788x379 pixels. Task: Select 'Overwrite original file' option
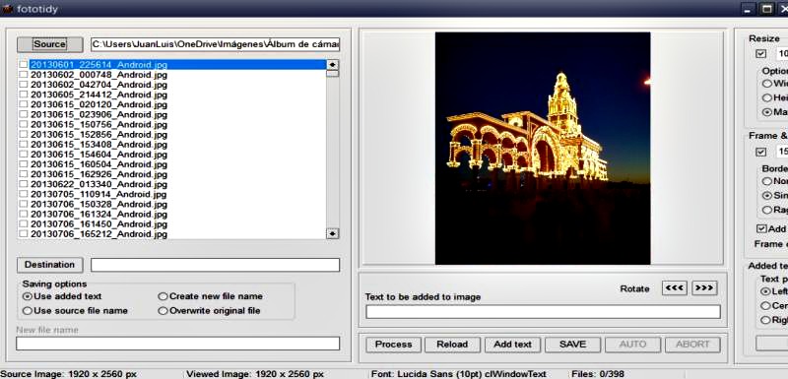[x=209, y=311]
